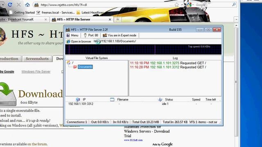Click the Port: 80 toolbar button

coord(91,36)
